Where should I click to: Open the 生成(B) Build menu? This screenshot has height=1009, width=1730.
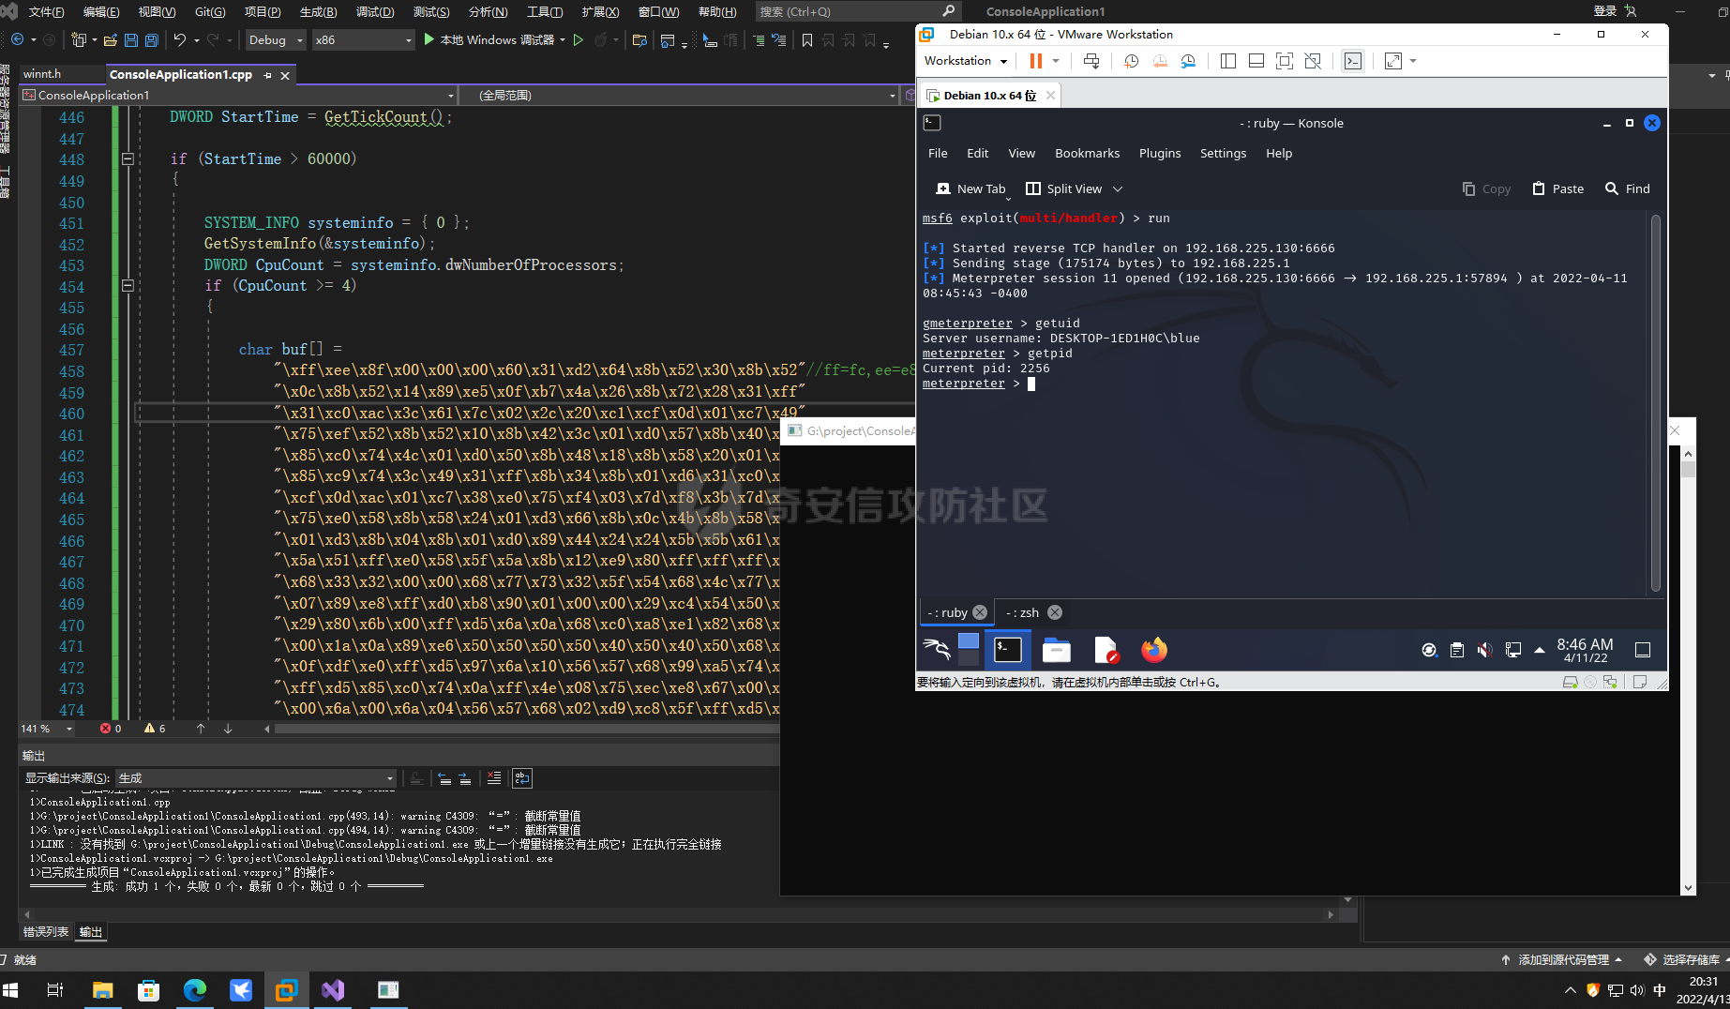[x=318, y=12]
